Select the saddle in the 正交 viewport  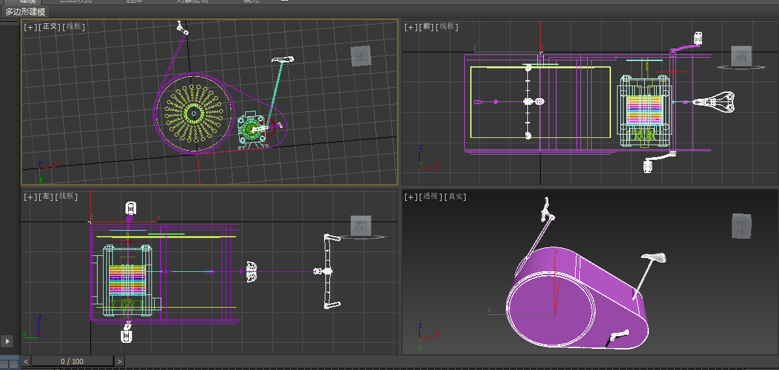pyautogui.click(x=283, y=60)
